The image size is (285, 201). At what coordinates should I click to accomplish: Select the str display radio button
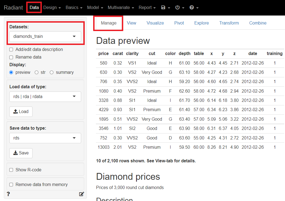click(36, 72)
